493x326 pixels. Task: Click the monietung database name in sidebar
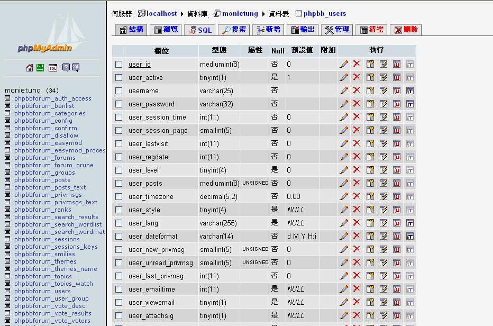23,90
